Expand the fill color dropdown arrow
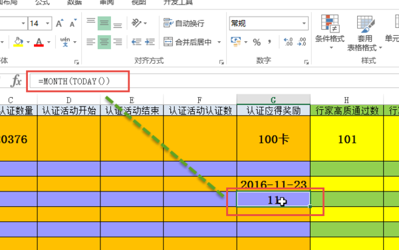This screenshot has height=250, width=399. 28,42
